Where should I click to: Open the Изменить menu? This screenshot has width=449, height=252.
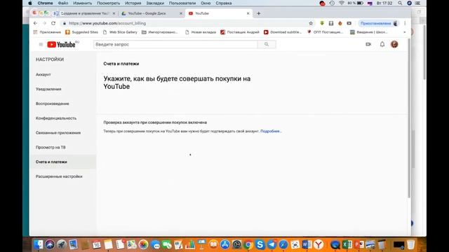coord(83,3)
